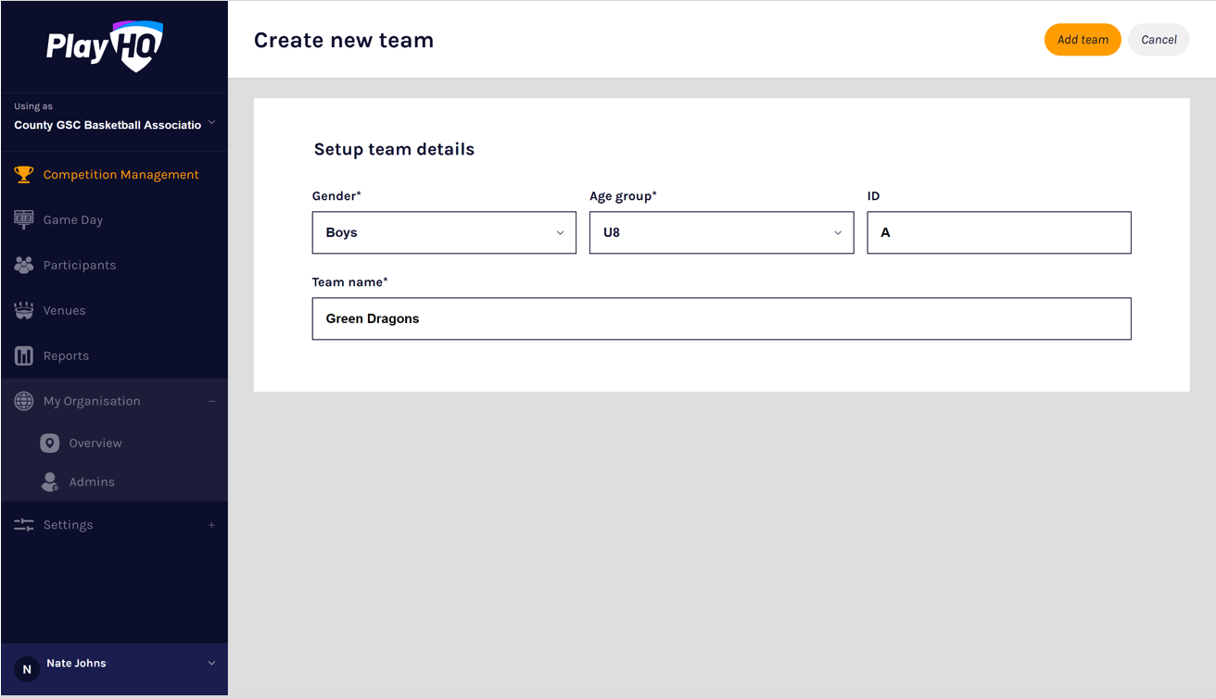Click the Competition Management trophy icon
The width and height of the screenshot is (1216, 699).
pyautogui.click(x=24, y=174)
